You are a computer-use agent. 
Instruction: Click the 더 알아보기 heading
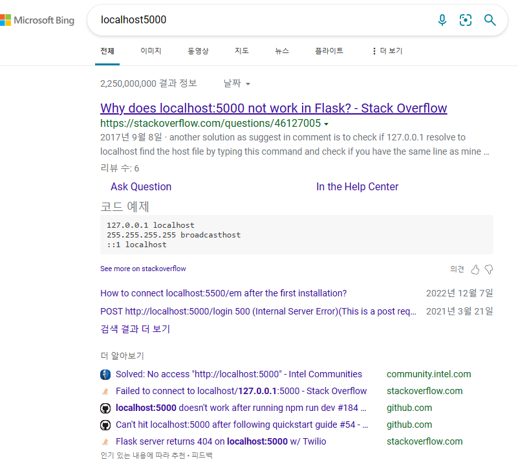[x=122, y=356]
